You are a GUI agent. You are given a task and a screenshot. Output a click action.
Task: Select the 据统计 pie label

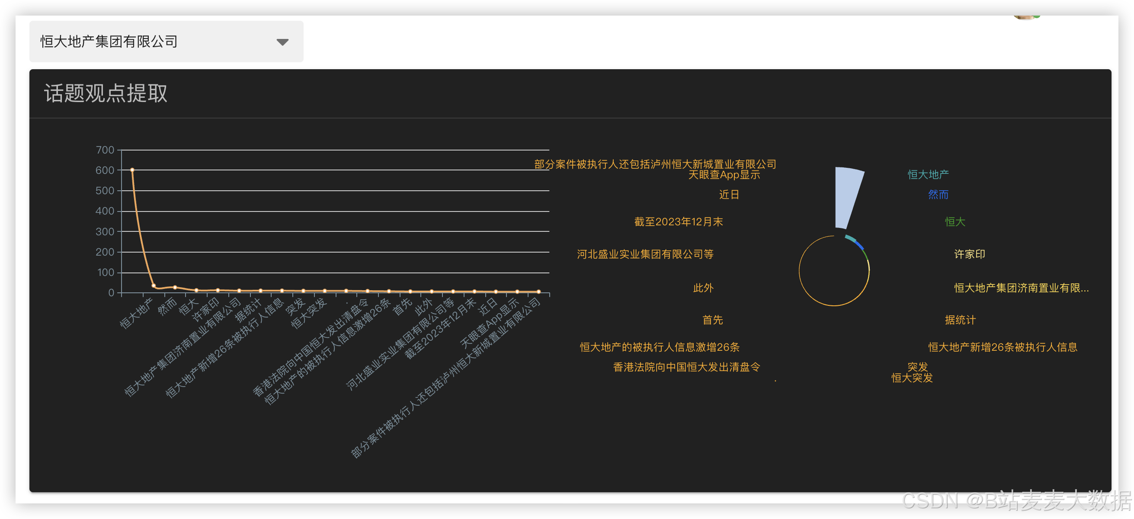(960, 320)
